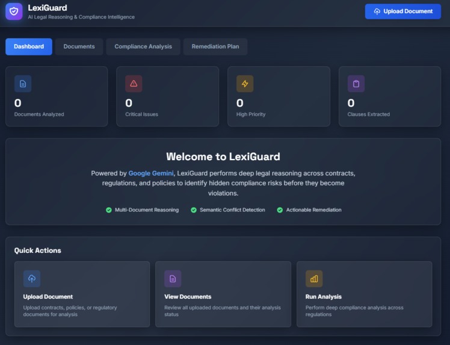Image resolution: width=450 pixels, height=345 pixels.
Task: Click the green check beside Semantic Conflict Detection
Action: point(194,210)
